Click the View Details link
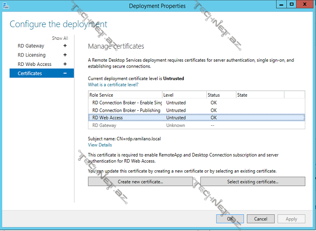The image size is (316, 231). [100, 145]
